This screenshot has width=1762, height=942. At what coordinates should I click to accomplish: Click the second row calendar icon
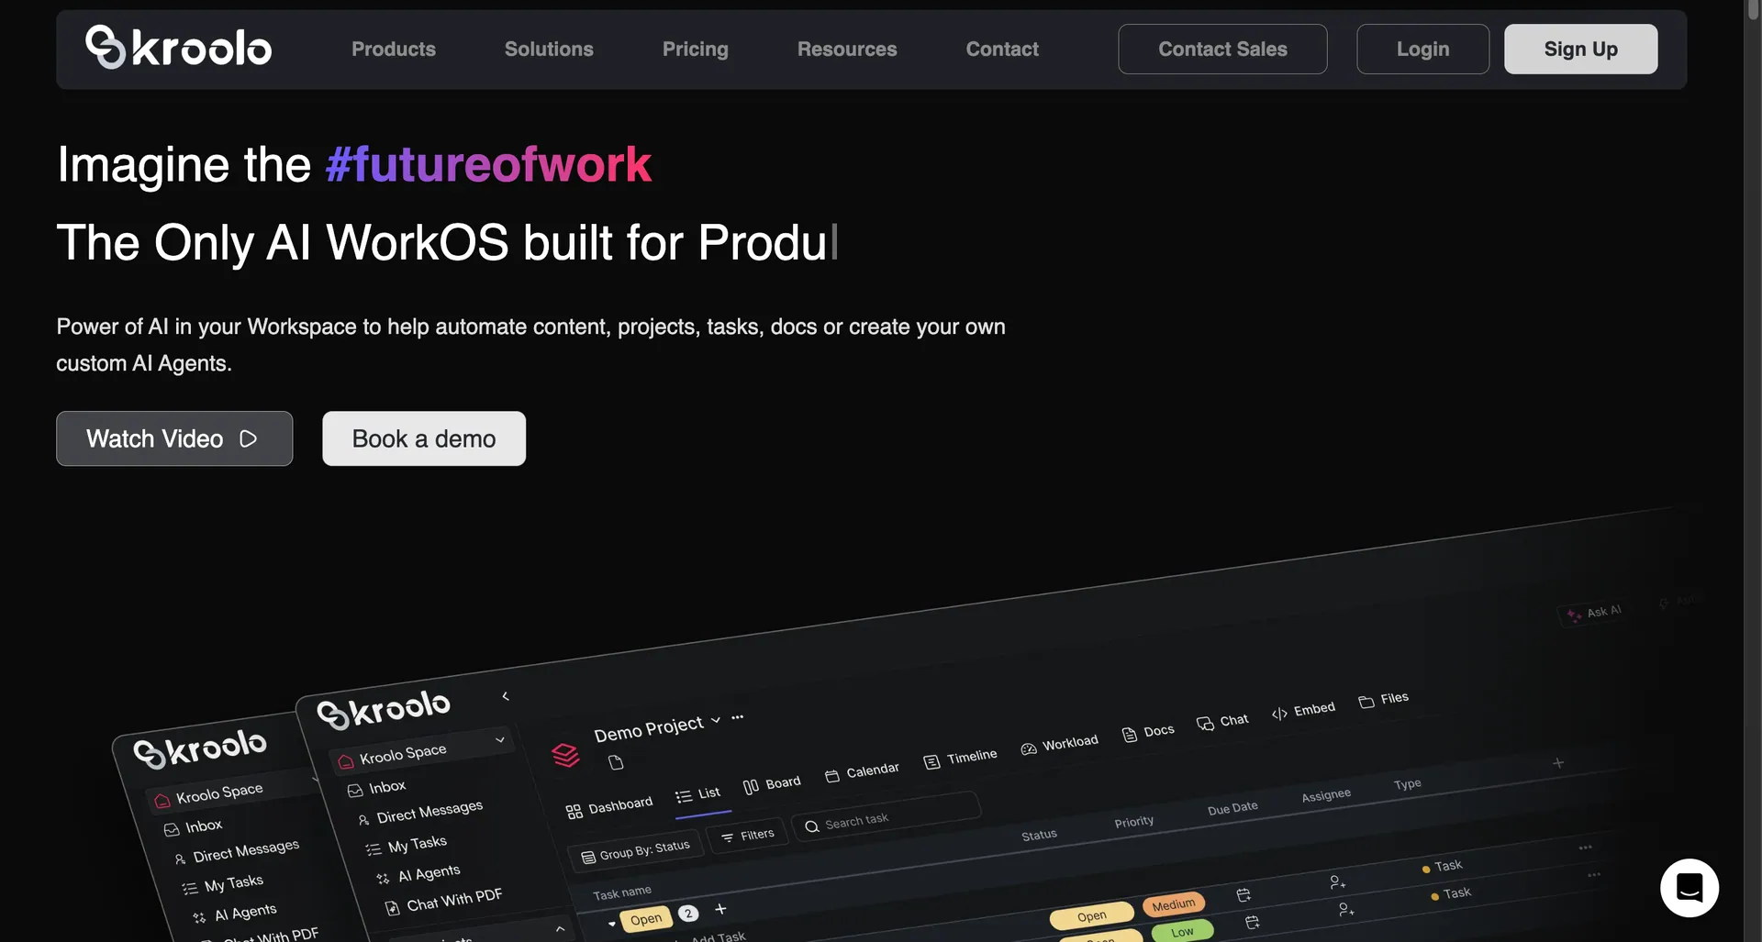point(1253,922)
